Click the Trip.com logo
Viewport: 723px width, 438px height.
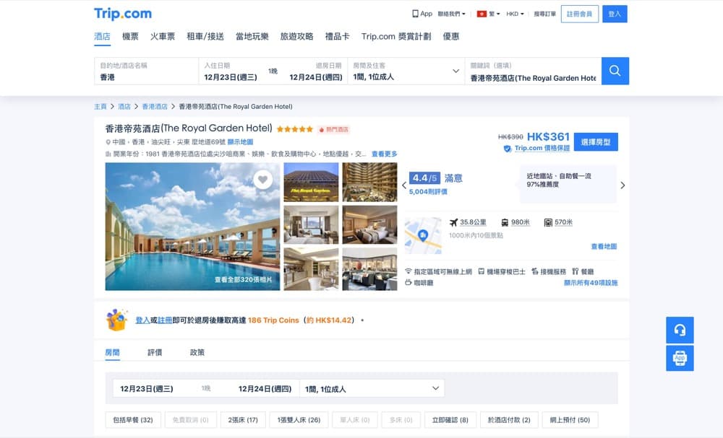point(123,14)
